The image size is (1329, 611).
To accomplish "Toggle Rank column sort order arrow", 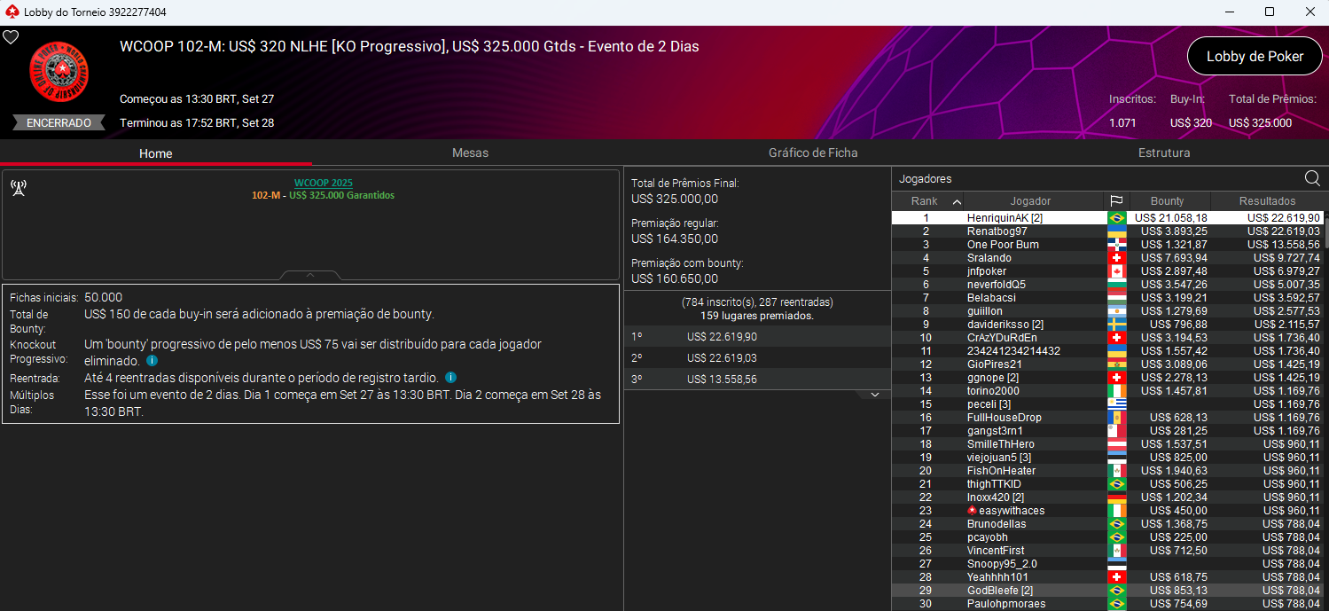I will pos(956,201).
